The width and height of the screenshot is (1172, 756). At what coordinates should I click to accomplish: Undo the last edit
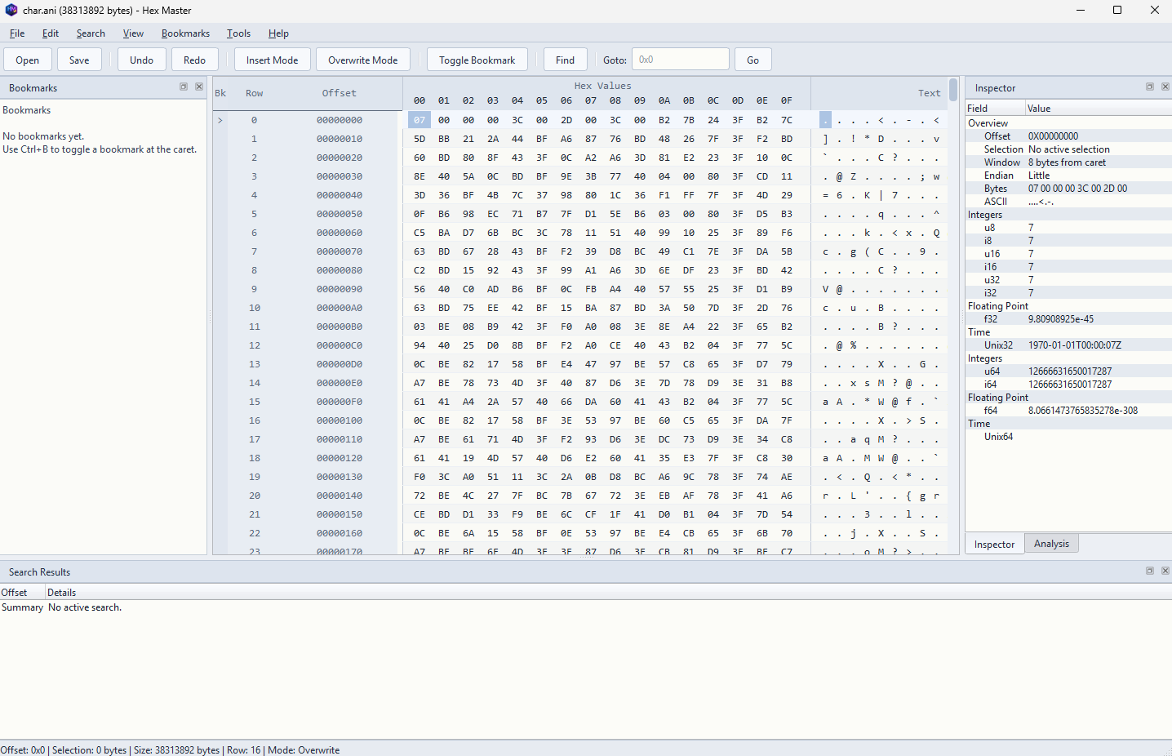point(141,59)
